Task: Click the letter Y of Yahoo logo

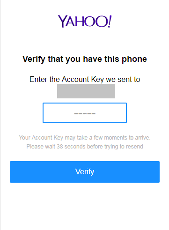Action: tap(62, 21)
